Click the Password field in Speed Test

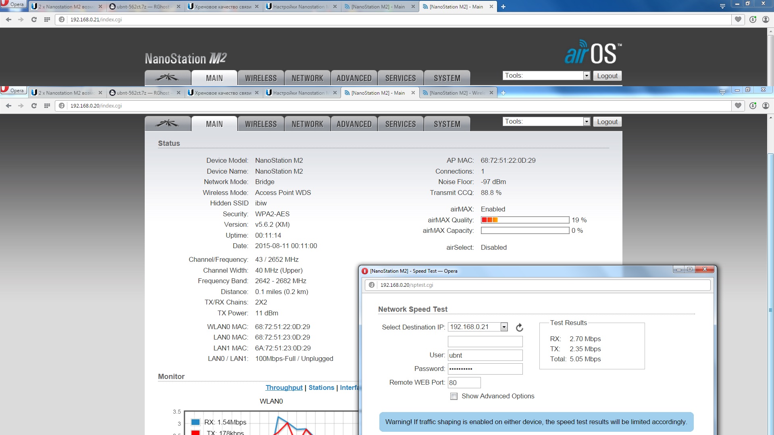click(485, 369)
